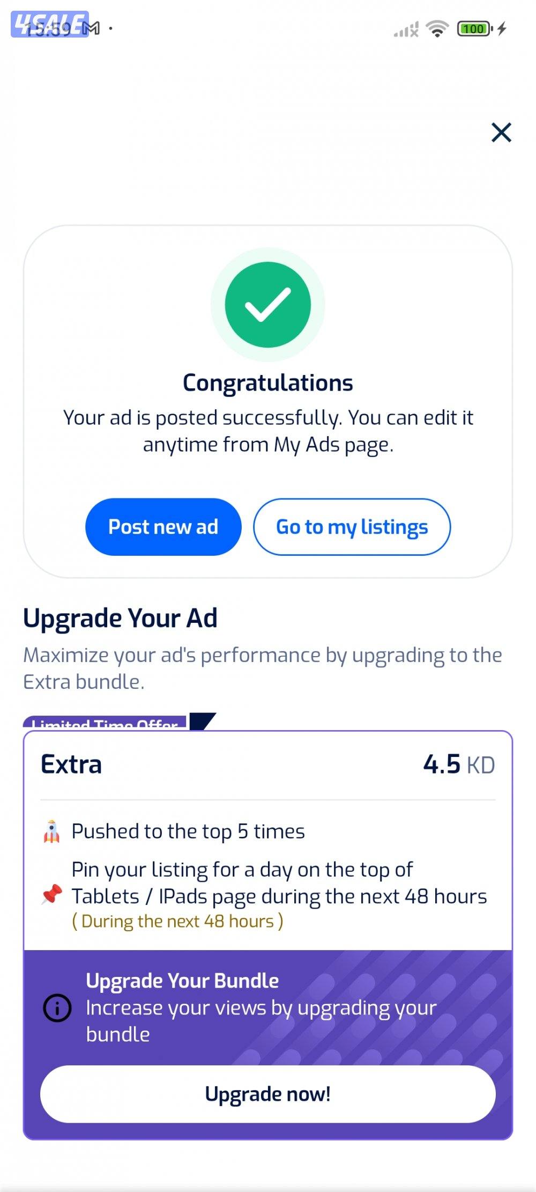Tap the rocket icon beside push feature
The image size is (536, 1192).
pos(51,832)
